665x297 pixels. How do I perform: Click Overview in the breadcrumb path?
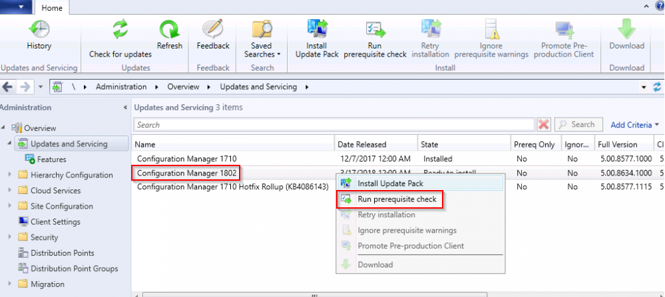(x=183, y=87)
